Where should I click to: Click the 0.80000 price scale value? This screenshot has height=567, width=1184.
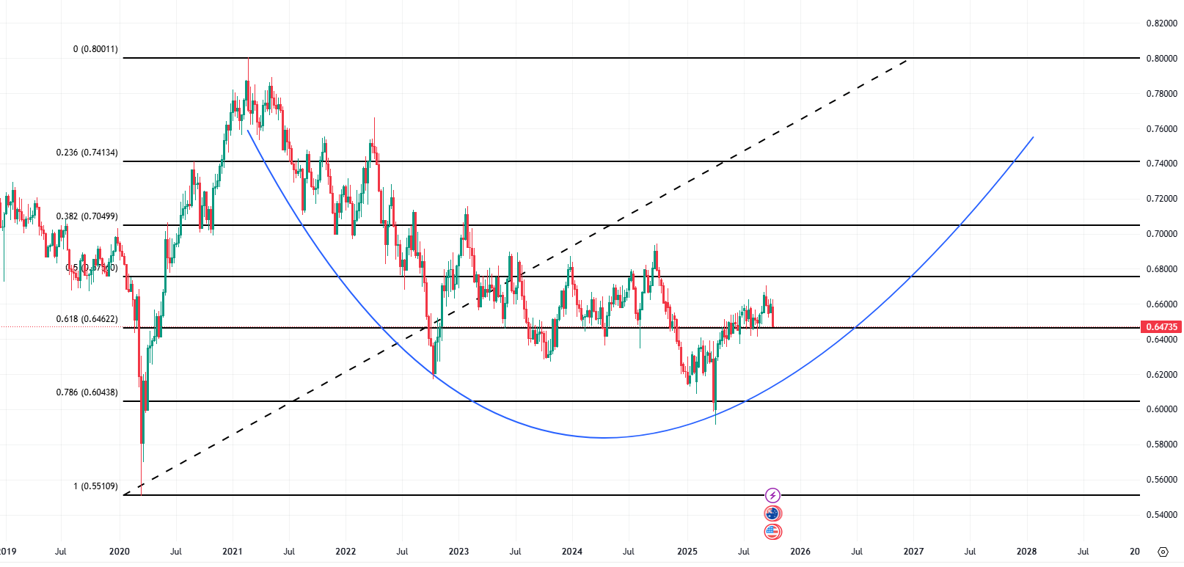click(x=1161, y=59)
